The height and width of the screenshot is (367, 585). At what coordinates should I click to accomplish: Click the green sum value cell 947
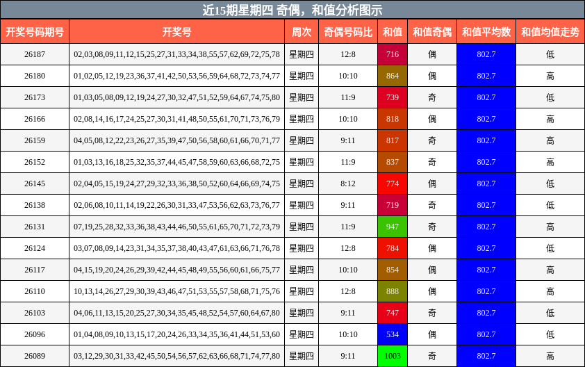coord(393,227)
